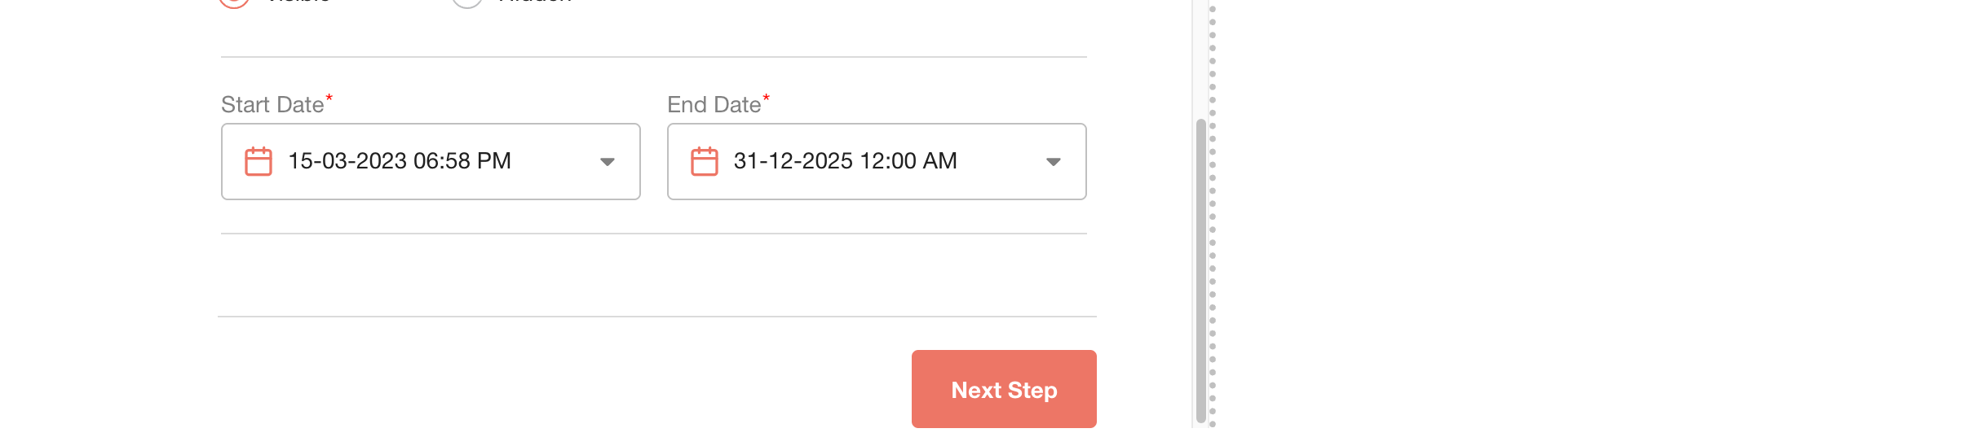Click the dotted vertical panel divider
1980x446 pixels.
tap(1213, 213)
